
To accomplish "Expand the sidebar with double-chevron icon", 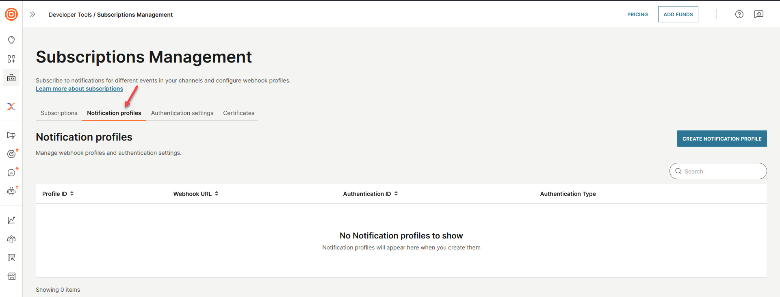I will click(32, 14).
